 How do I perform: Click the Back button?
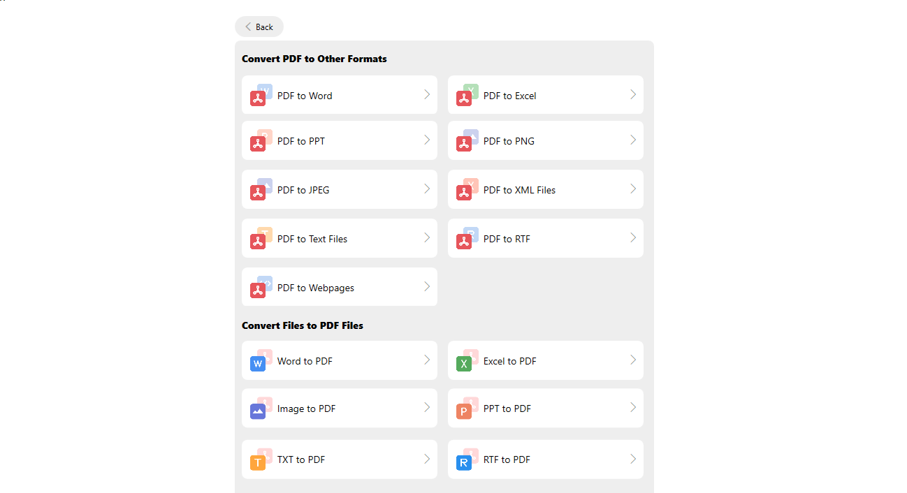pyautogui.click(x=259, y=27)
